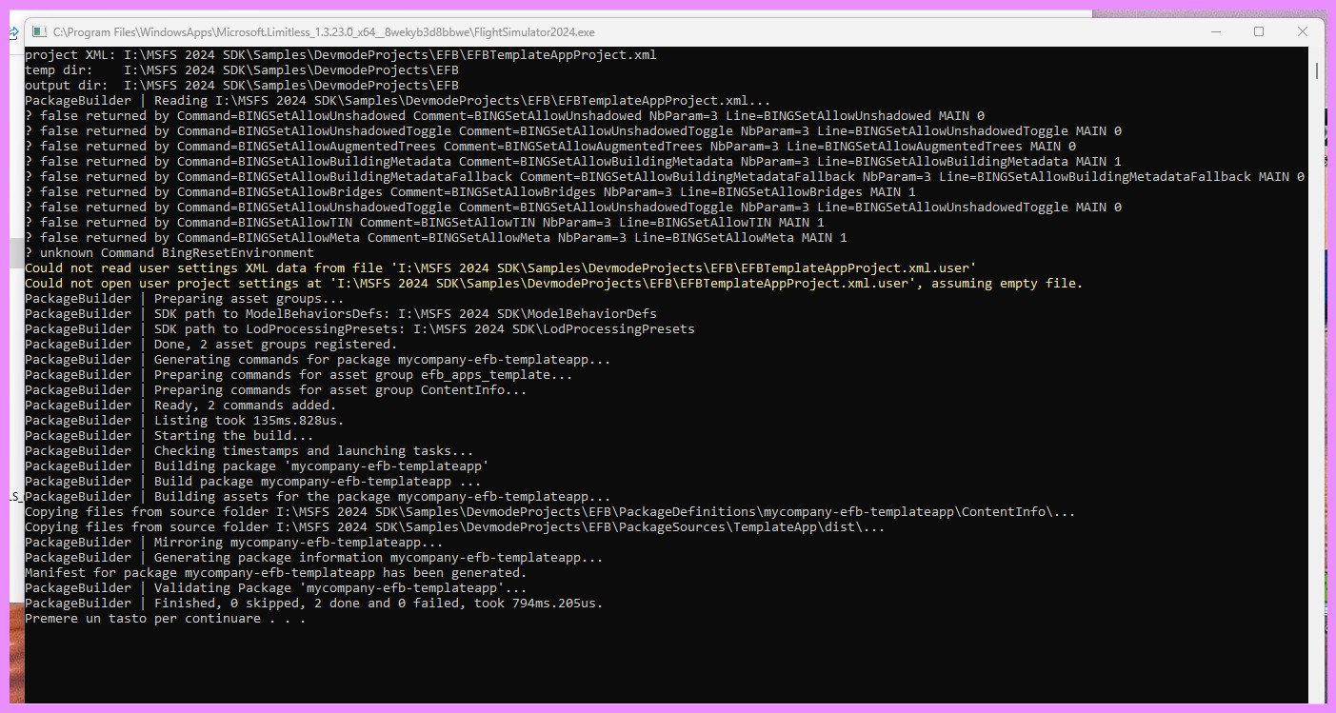This screenshot has width=1336, height=713.
Task: Click the 'SDK path to ModelBehaviorsDefs' line
Action: (x=341, y=314)
